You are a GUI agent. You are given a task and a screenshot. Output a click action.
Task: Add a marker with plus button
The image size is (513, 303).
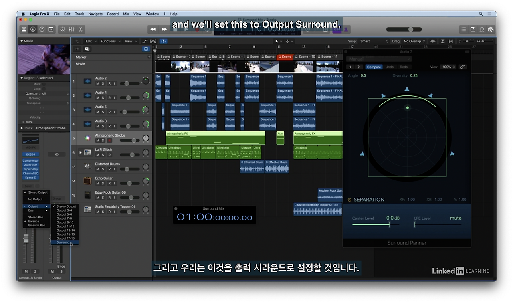coord(149,57)
